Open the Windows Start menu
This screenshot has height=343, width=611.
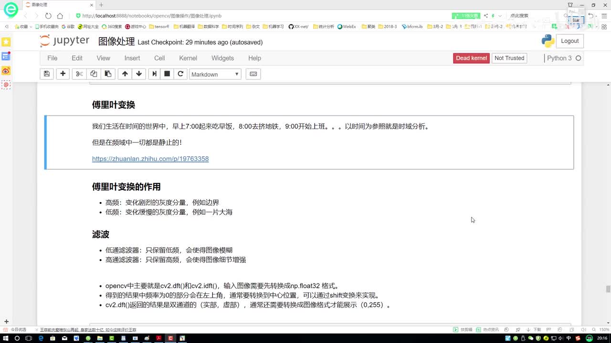click(5, 338)
